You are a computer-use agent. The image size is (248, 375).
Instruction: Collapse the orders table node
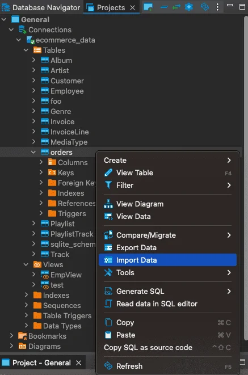[33, 152]
